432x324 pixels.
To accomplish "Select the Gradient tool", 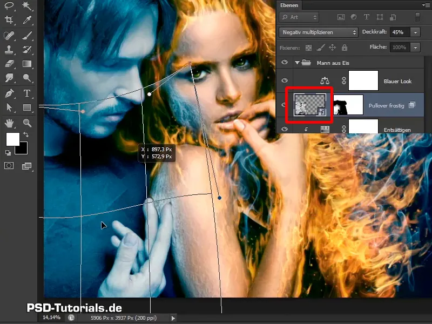I will tap(26, 64).
